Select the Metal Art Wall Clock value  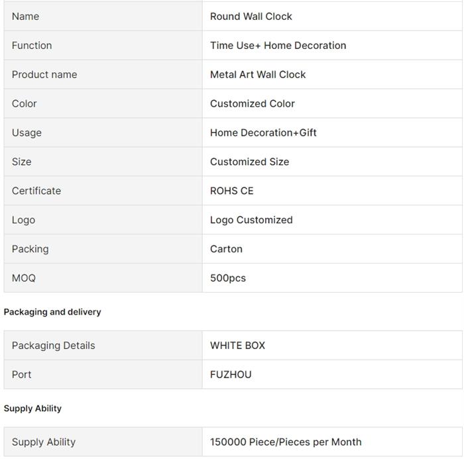[258, 75]
